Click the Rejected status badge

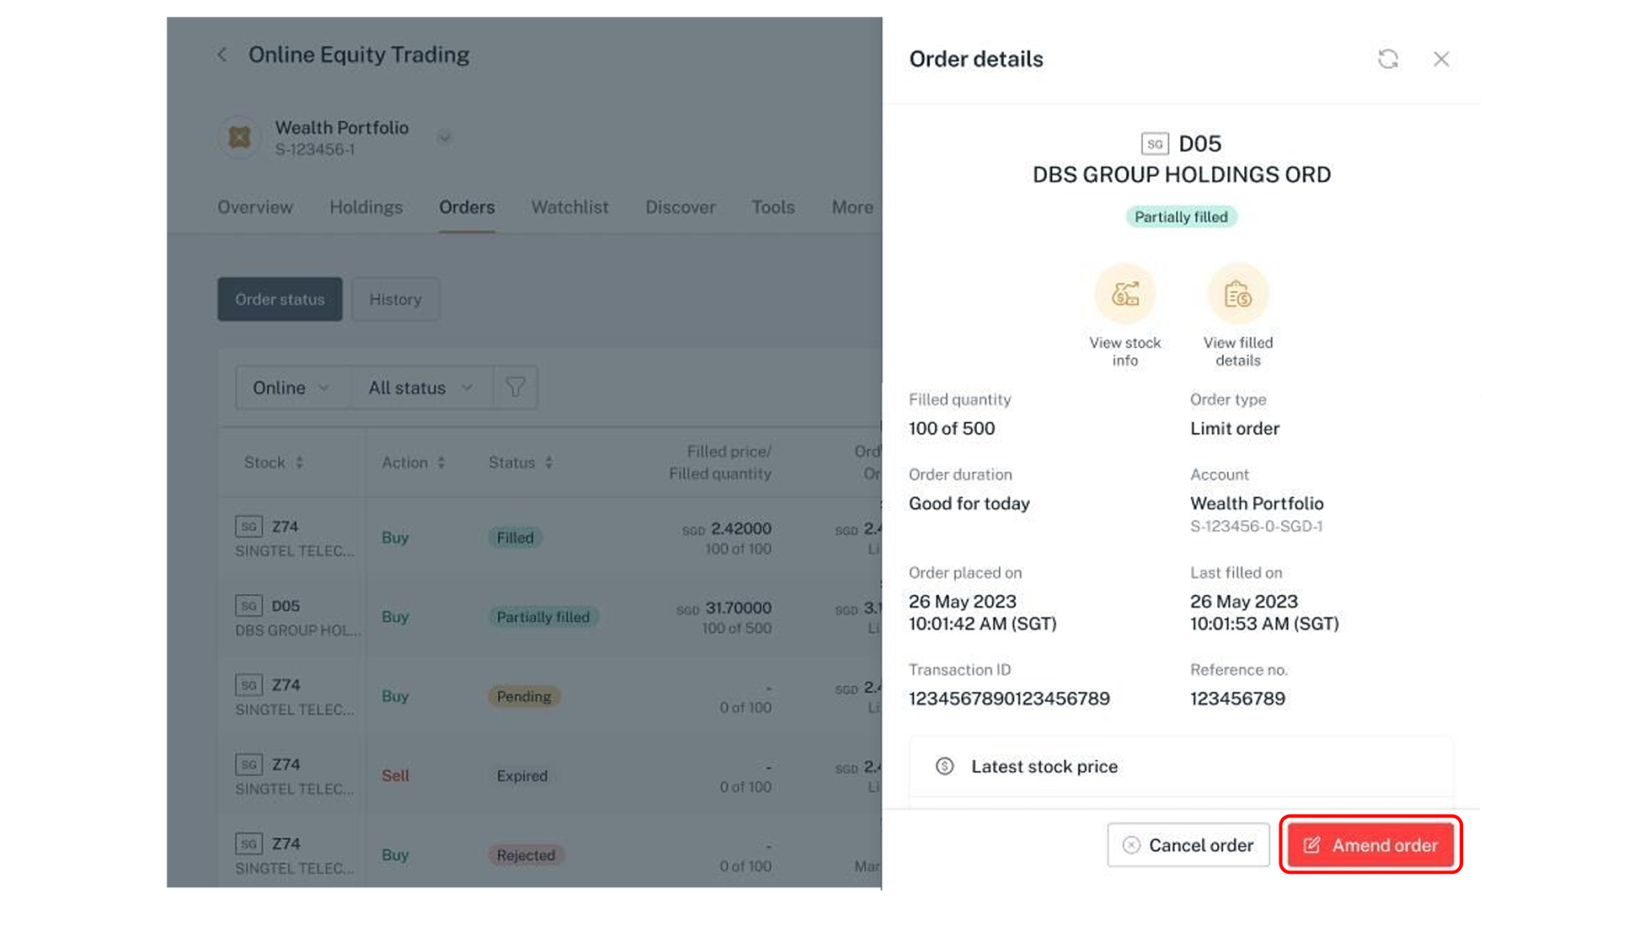pyautogui.click(x=526, y=854)
